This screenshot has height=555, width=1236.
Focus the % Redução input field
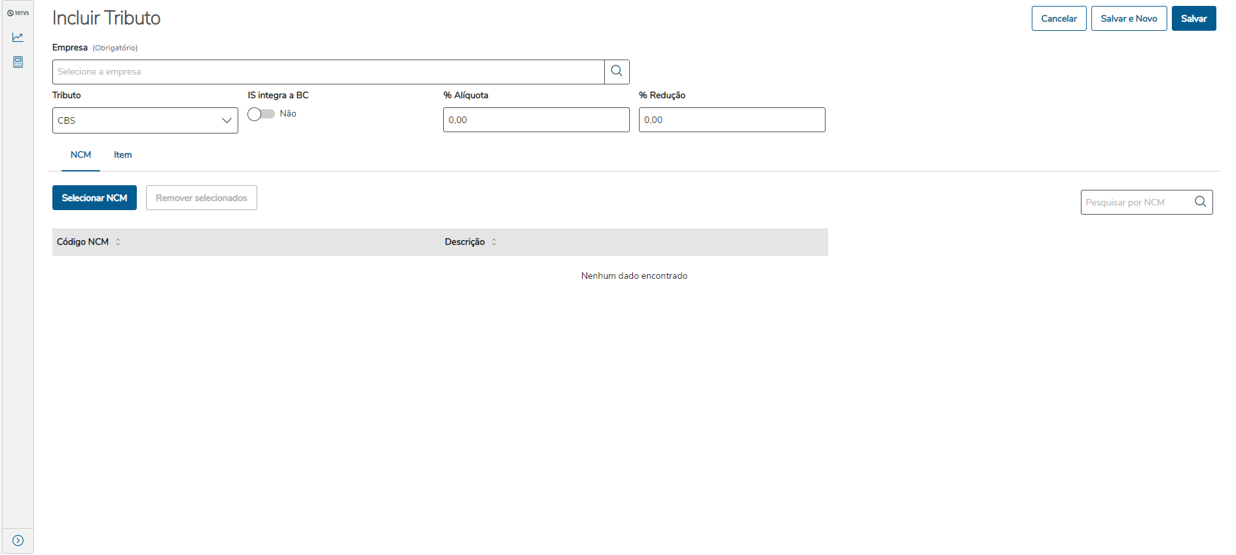tap(732, 120)
